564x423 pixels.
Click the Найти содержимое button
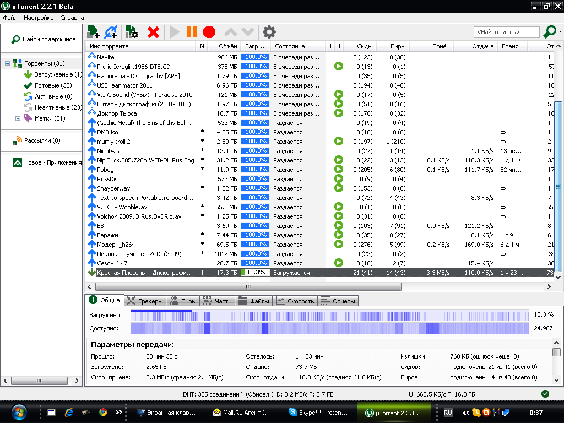(x=43, y=39)
